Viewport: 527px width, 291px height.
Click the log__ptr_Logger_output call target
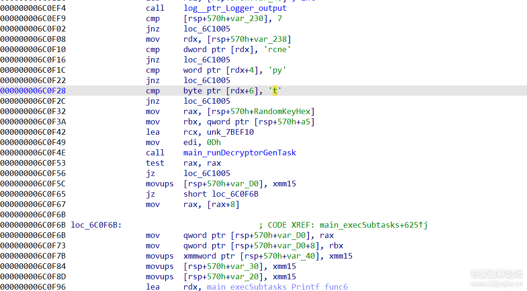[235, 8]
